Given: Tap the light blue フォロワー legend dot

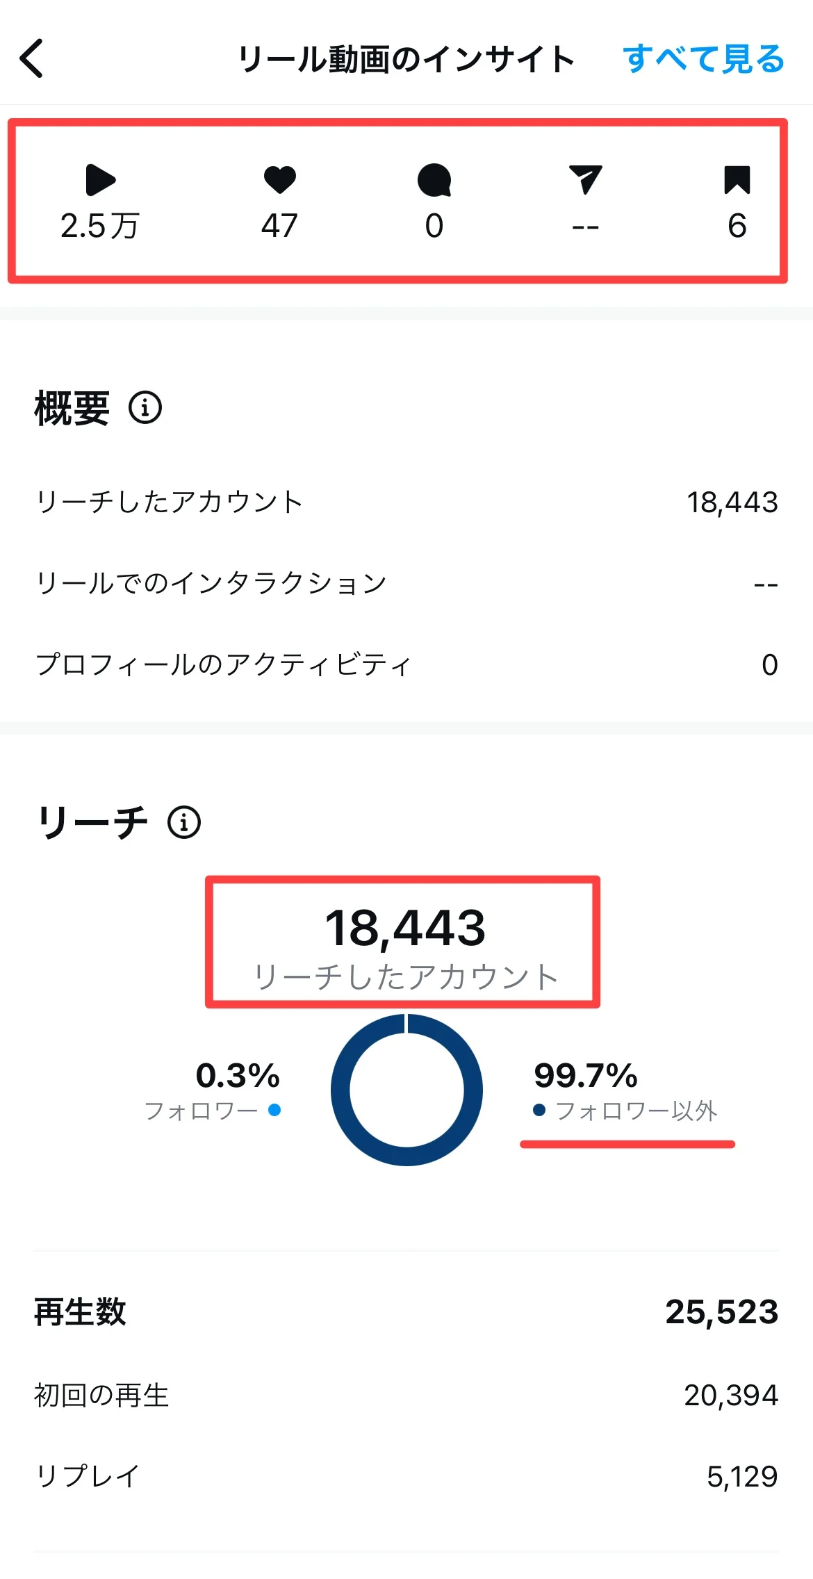Looking at the screenshot, I should coord(274,1110).
